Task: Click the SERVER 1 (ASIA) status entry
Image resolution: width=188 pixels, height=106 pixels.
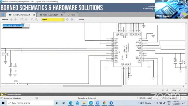Action: pos(146,98)
